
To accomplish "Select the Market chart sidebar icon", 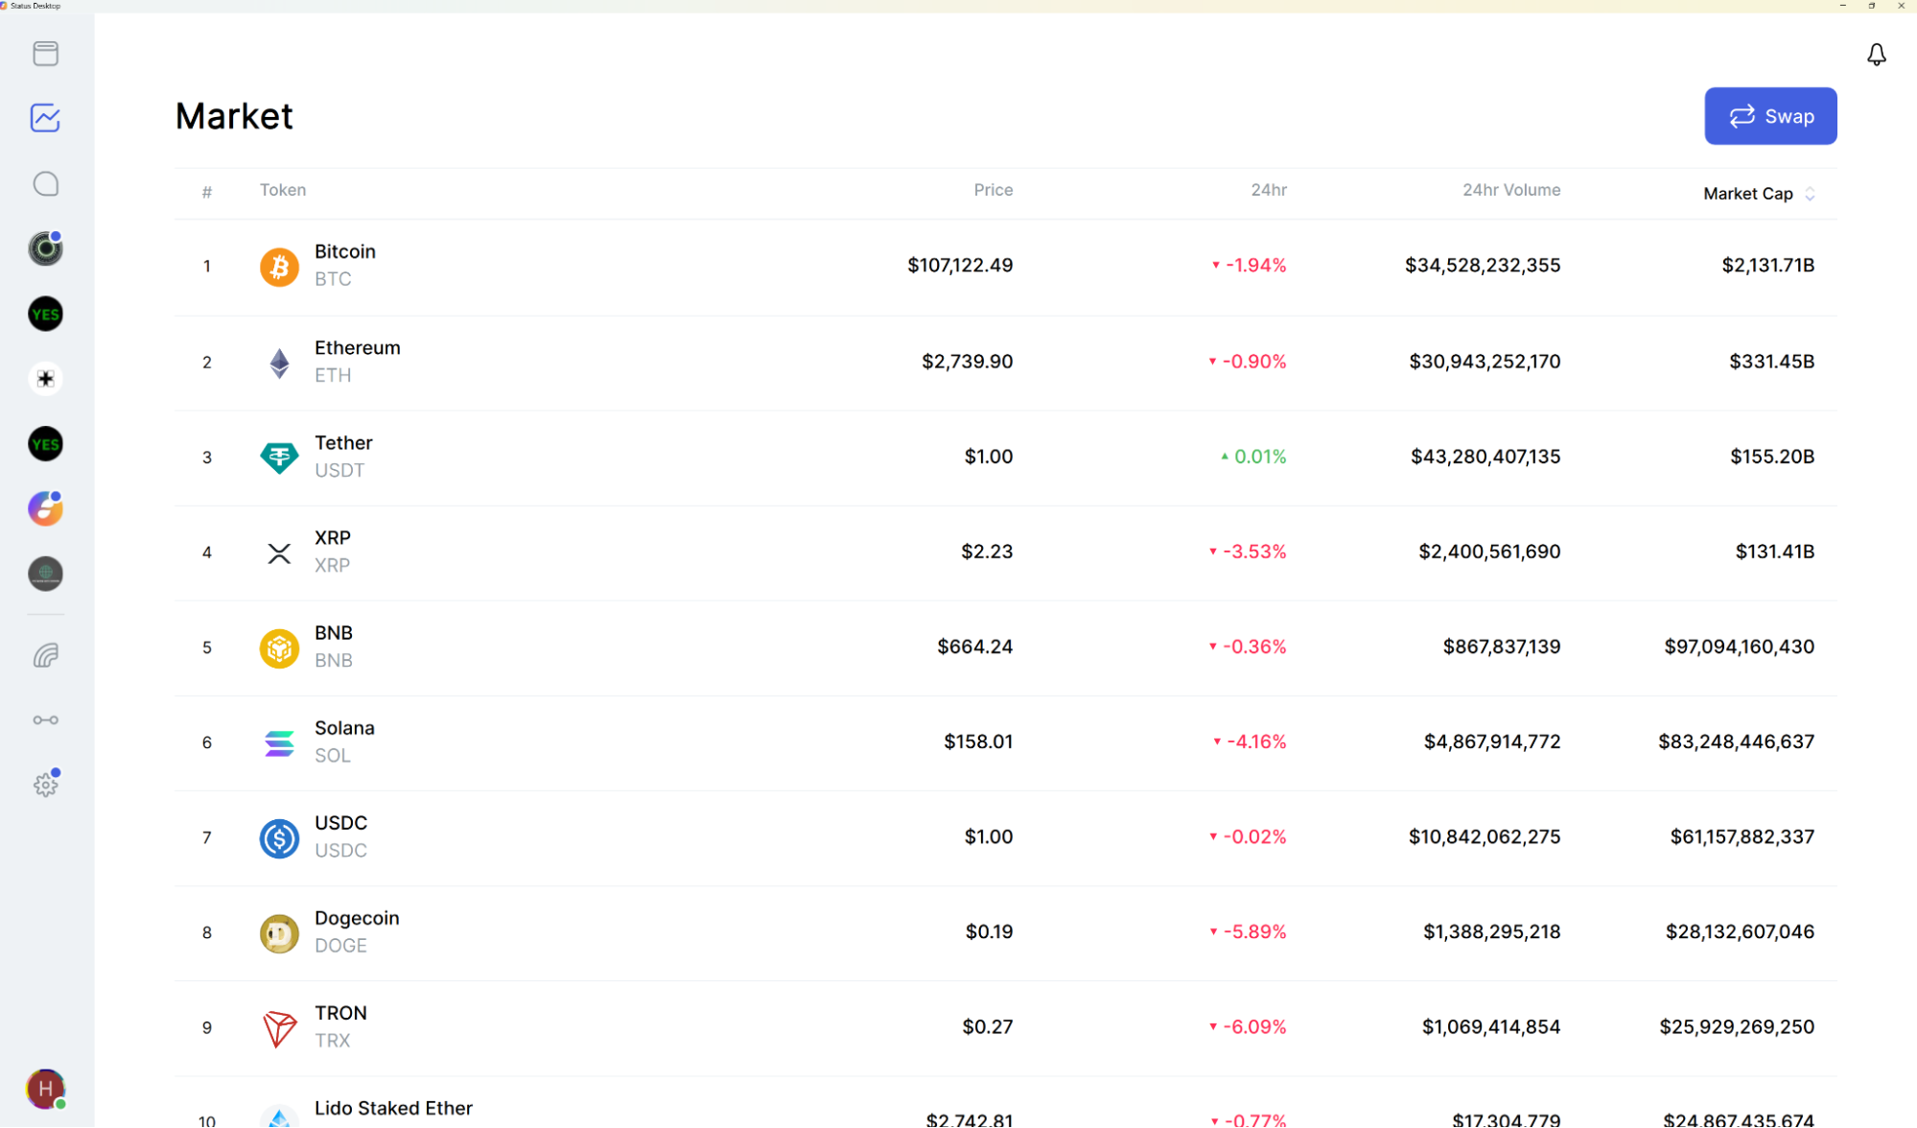I will 45,118.
